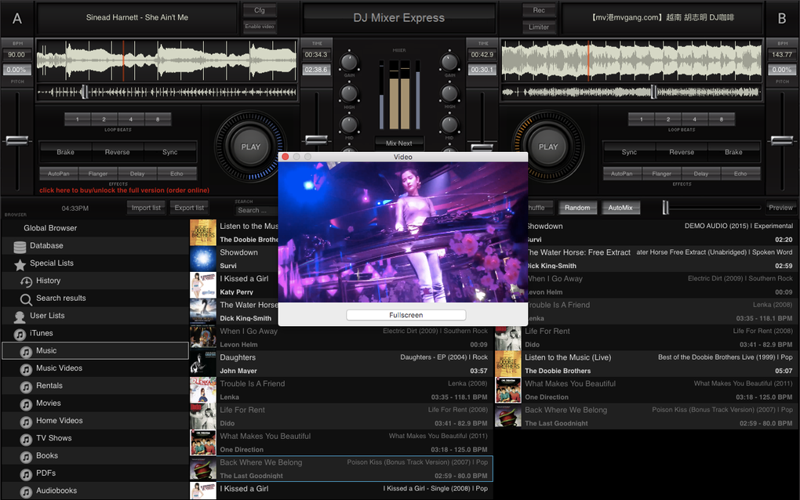Viewport: 800px width, 500px height.
Task: Click the iTunes music note icon
Action: click(x=20, y=334)
